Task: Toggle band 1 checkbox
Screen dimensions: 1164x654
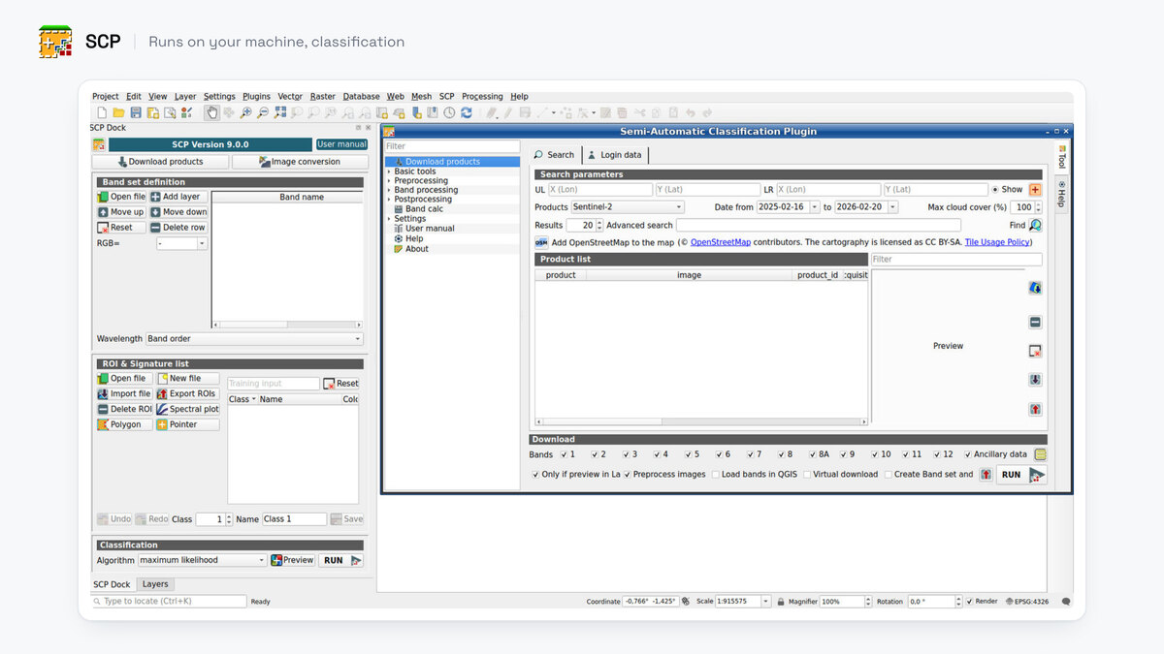Action: pos(565,454)
